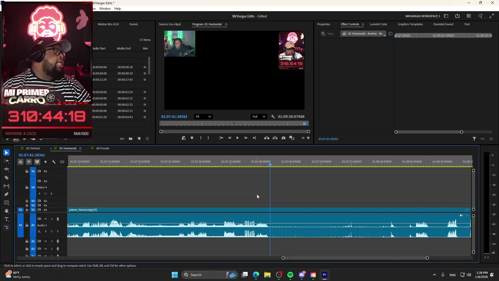The image size is (499, 281).
Task: Open Motion Bro 4.5.0 panel tab
Action: [108, 24]
